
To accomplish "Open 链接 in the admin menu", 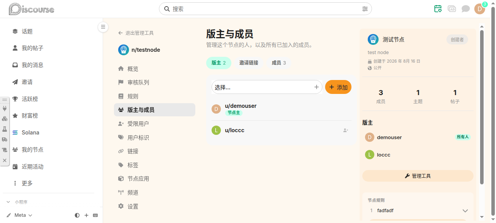I will (x=155, y=151).
